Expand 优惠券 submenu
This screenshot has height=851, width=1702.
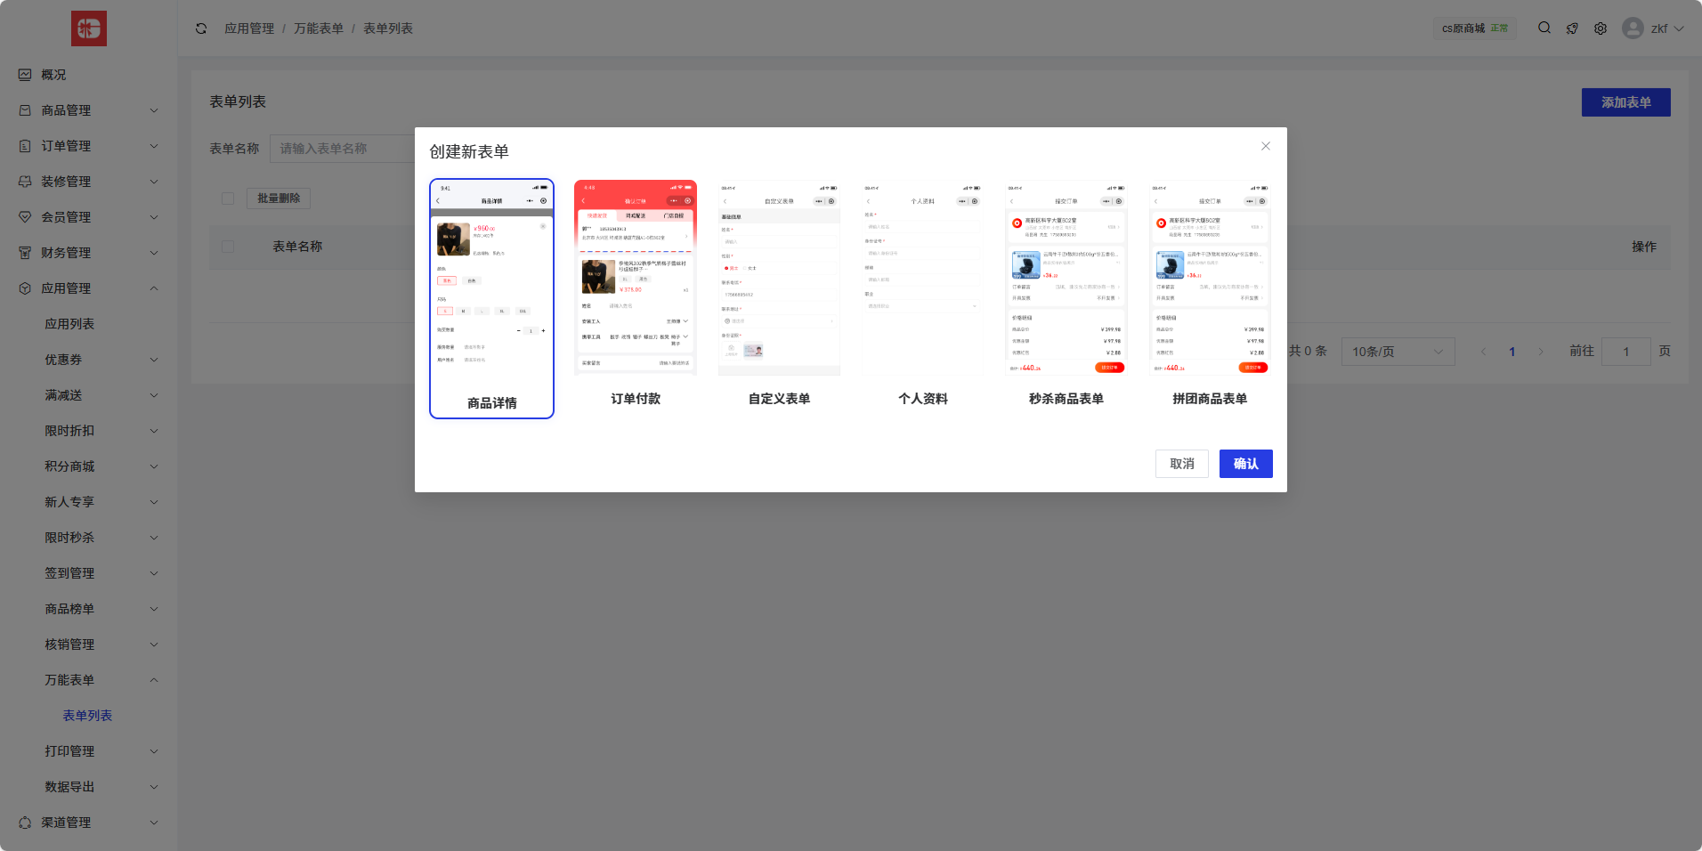[154, 360]
